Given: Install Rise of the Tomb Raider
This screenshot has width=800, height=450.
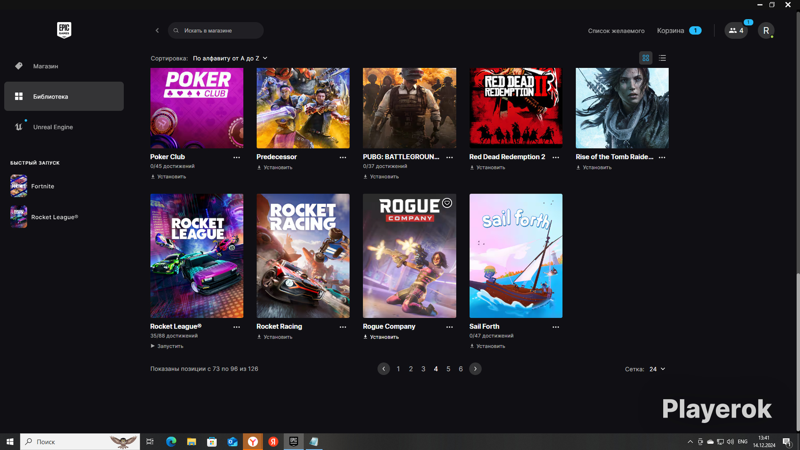Looking at the screenshot, I should (x=593, y=167).
